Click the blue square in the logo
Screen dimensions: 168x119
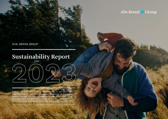(142, 12)
